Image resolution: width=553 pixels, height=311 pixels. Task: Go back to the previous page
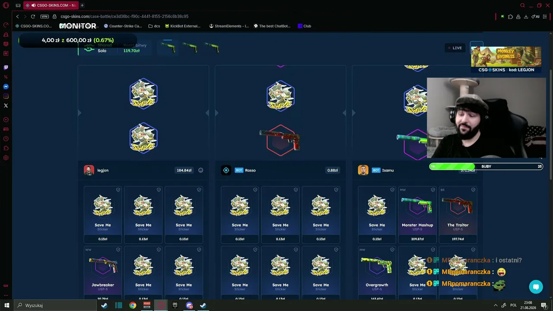[17, 16]
